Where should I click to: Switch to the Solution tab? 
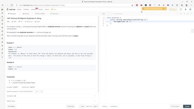pos(26,14)
